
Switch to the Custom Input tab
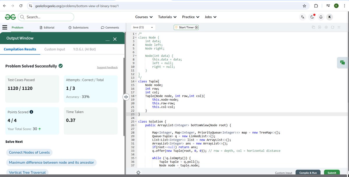[x=54, y=49]
